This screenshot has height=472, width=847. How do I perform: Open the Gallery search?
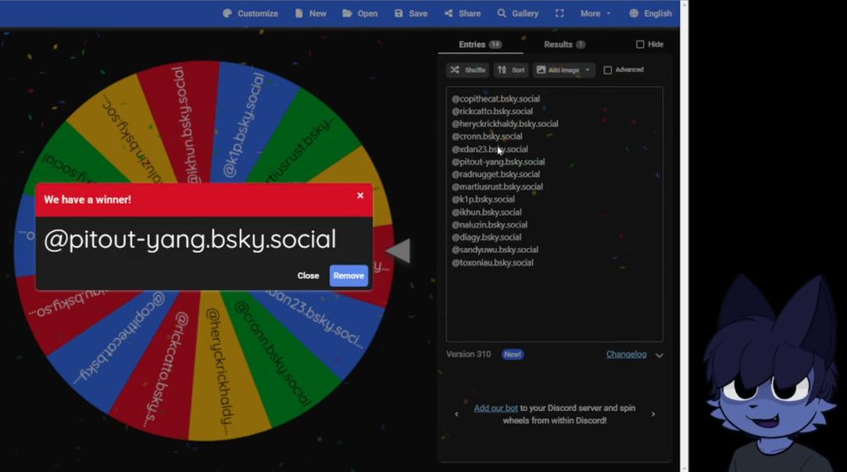(518, 14)
